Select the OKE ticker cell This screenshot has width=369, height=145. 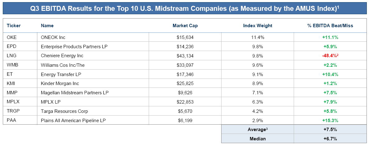[12, 37]
